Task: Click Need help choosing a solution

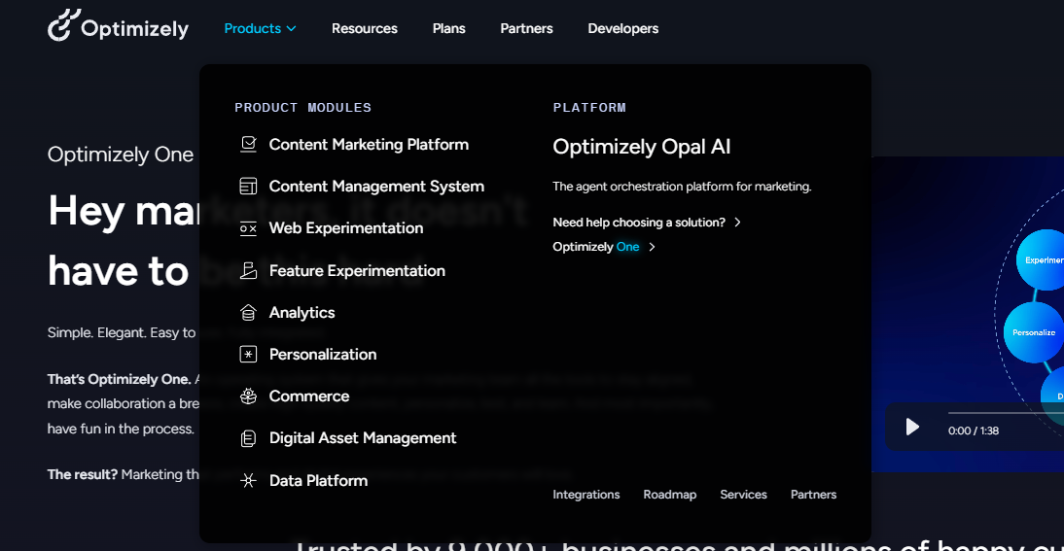Action: (639, 223)
